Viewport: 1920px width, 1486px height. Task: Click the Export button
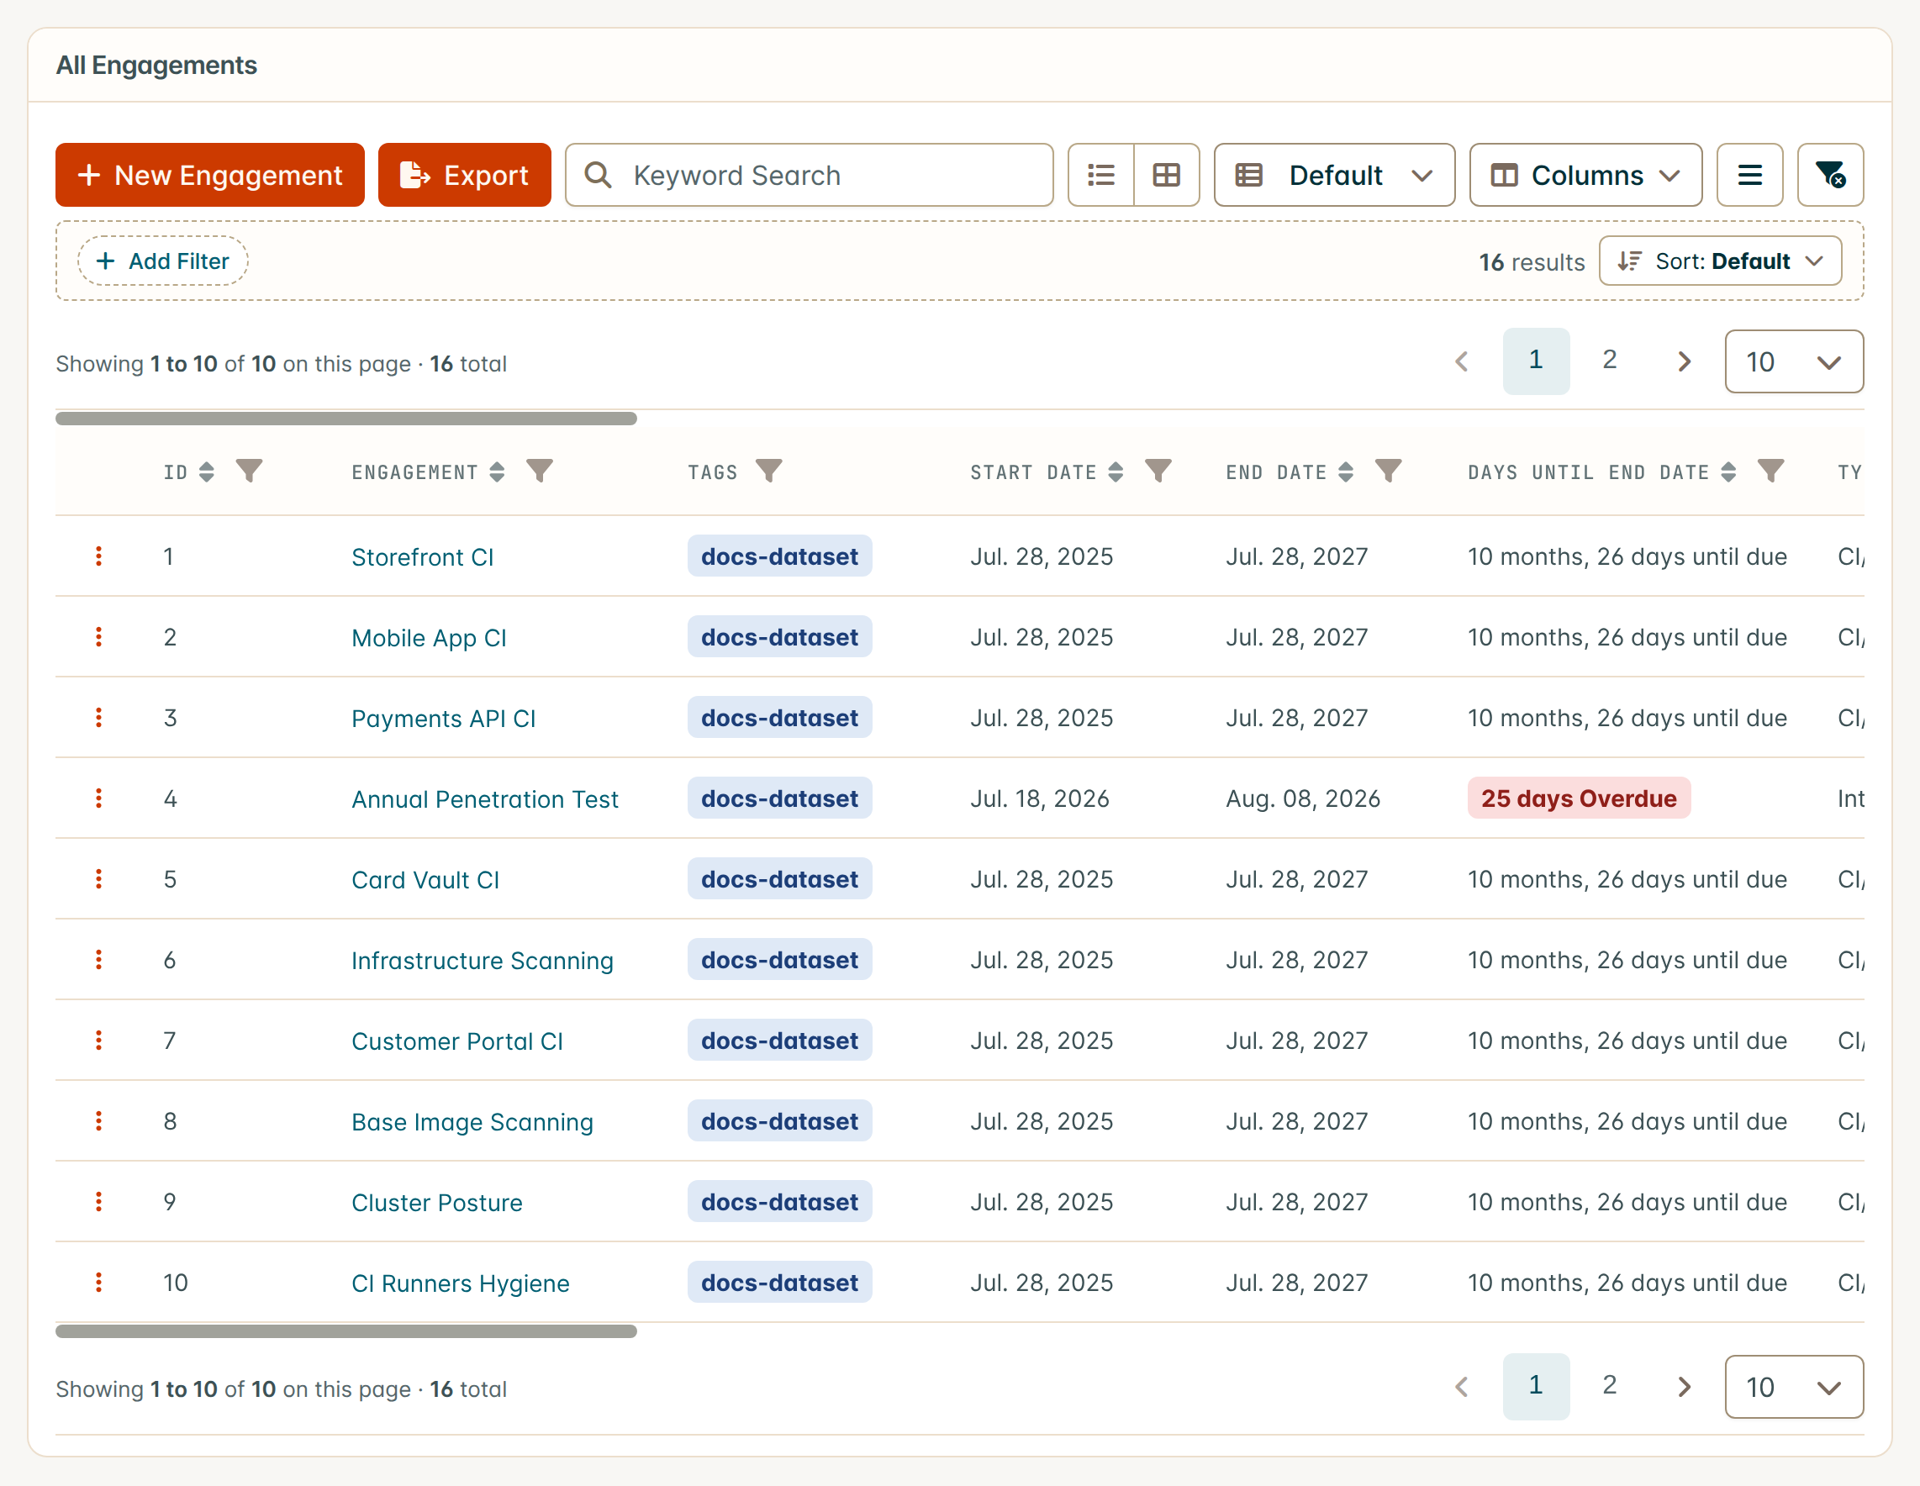point(464,175)
